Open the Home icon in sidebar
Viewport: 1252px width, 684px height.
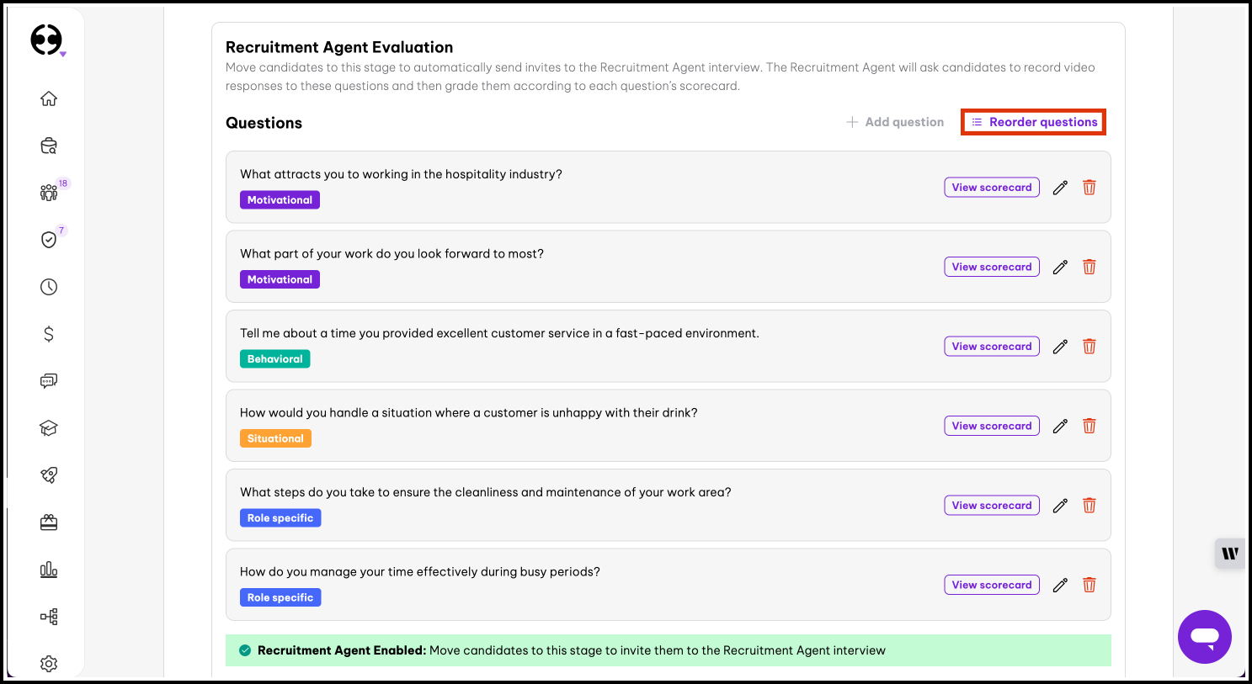pyautogui.click(x=49, y=98)
